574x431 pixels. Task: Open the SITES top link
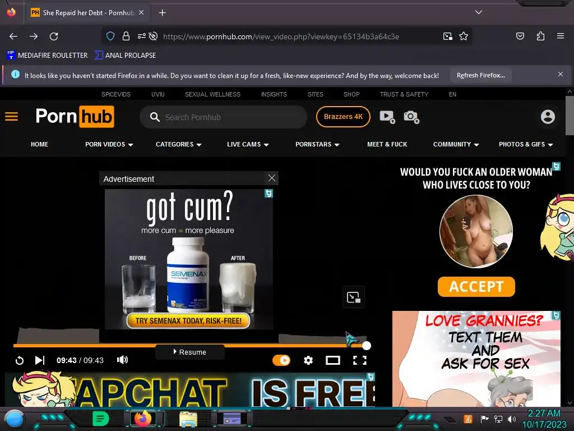click(315, 94)
